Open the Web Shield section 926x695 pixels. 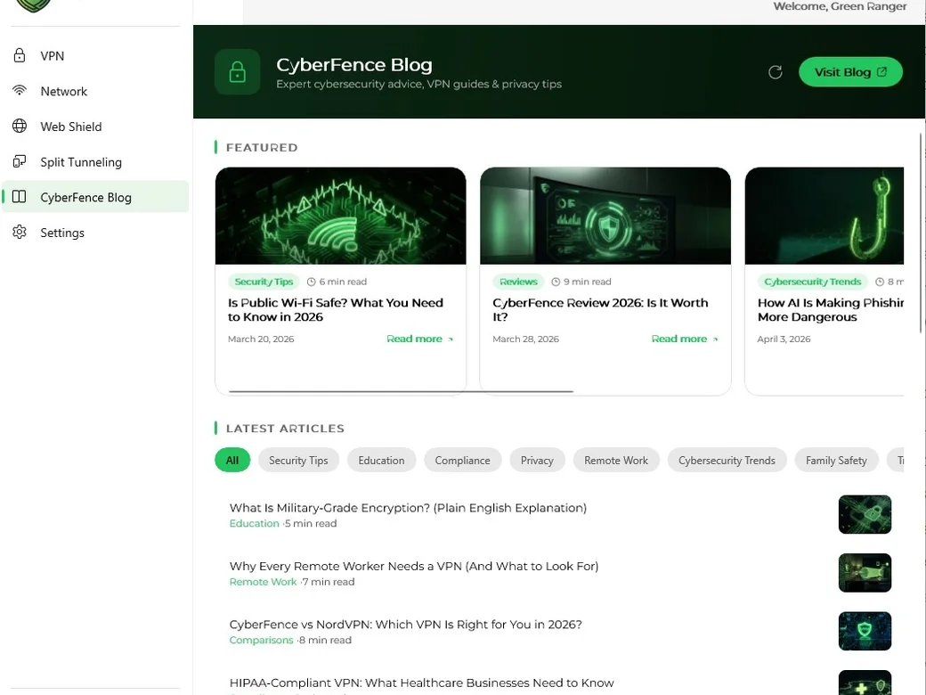[95, 127]
